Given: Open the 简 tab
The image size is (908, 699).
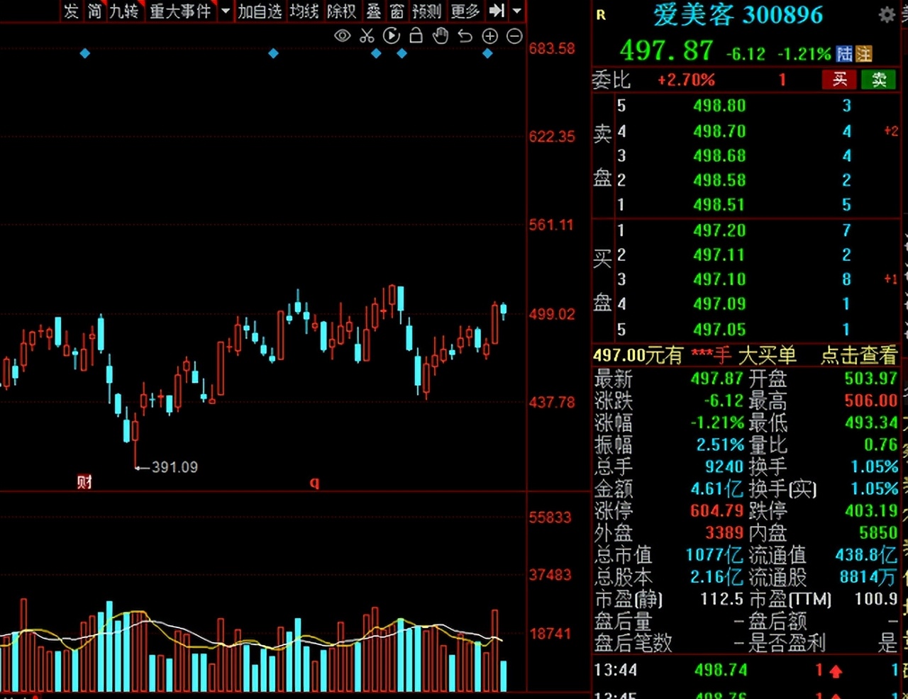Looking at the screenshot, I should click(94, 11).
